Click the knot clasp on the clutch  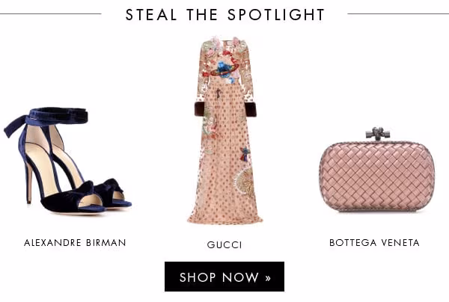pos(378,134)
